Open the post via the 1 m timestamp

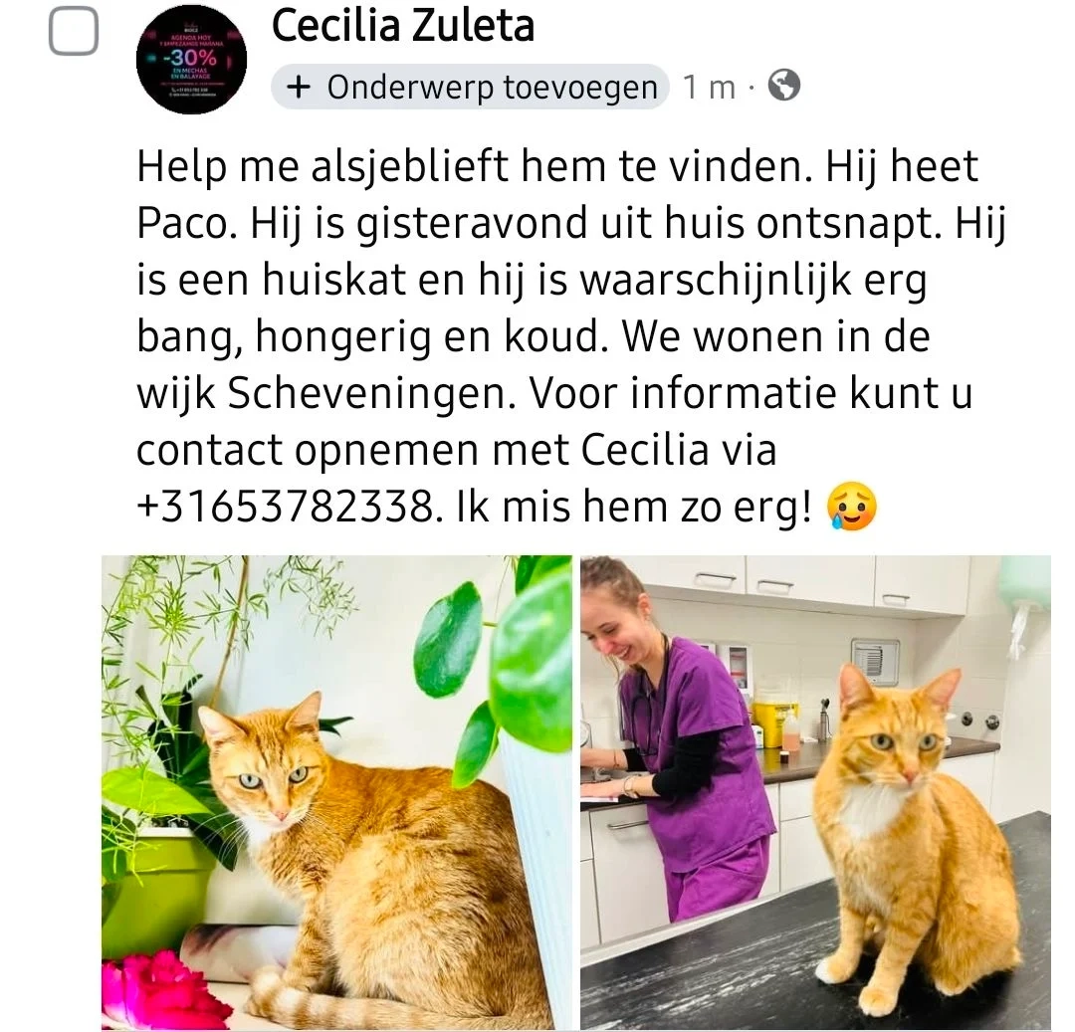(x=709, y=88)
